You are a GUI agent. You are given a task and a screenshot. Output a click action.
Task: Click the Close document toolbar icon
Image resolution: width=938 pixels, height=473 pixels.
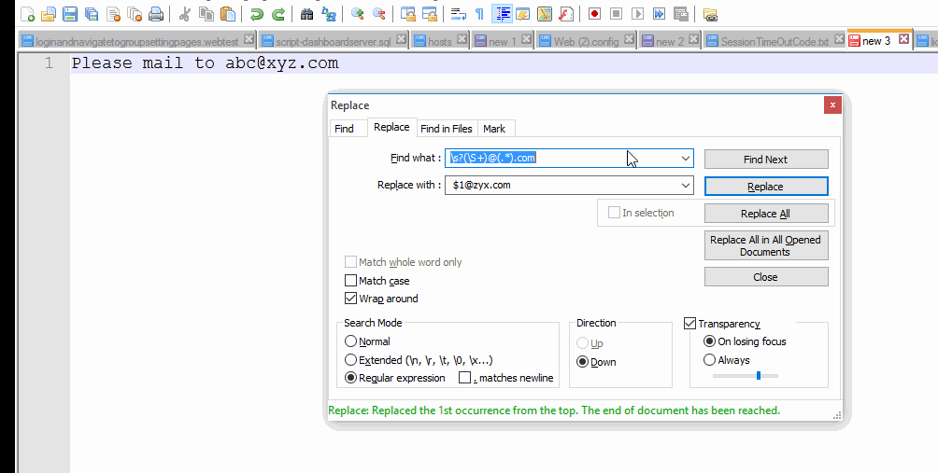coord(113,14)
